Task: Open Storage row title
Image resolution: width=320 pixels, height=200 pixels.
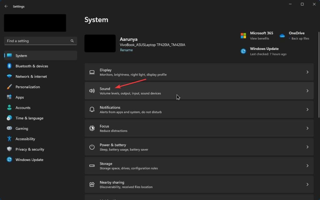Action: [106, 163]
